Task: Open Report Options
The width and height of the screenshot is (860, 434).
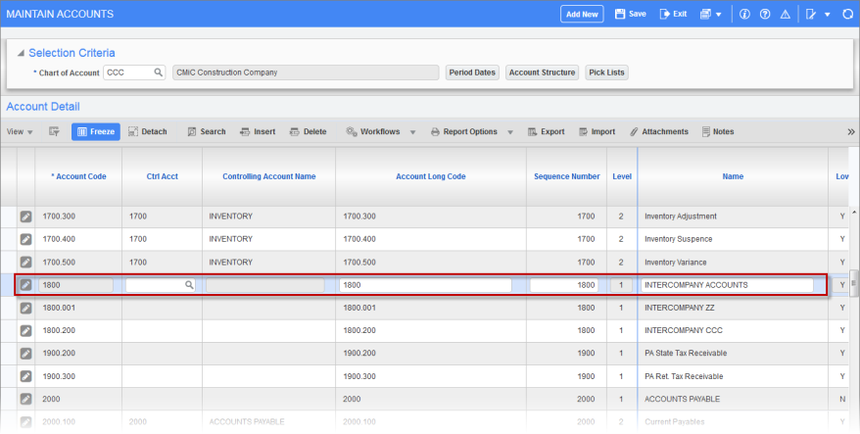Action: click(464, 131)
